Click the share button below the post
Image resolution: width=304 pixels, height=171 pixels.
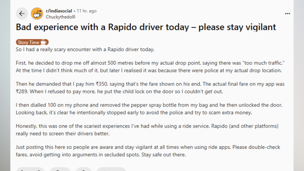click(111, 169)
